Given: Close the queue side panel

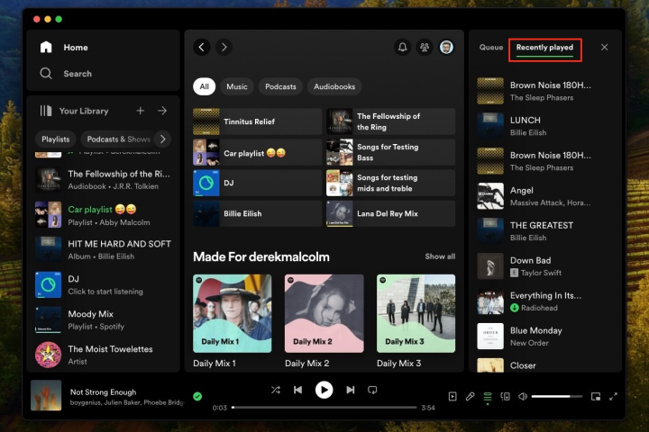Looking at the screenshot, I should coord(604,47).
